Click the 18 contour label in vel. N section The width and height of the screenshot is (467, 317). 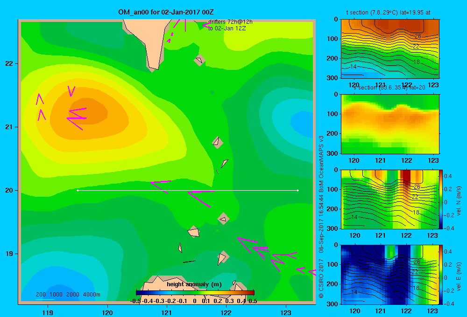tap(416, 212)
